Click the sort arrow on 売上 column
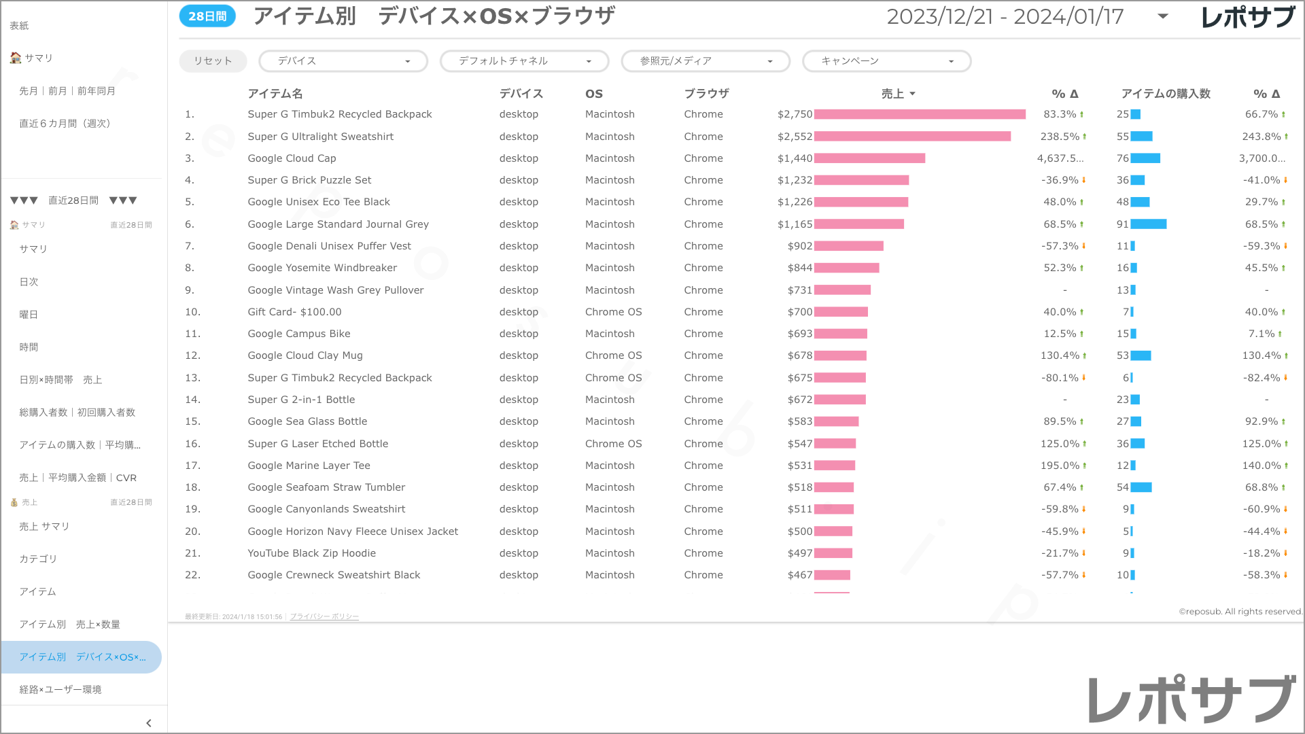This screenshot has width=1305, height=734. pos(912,94)
